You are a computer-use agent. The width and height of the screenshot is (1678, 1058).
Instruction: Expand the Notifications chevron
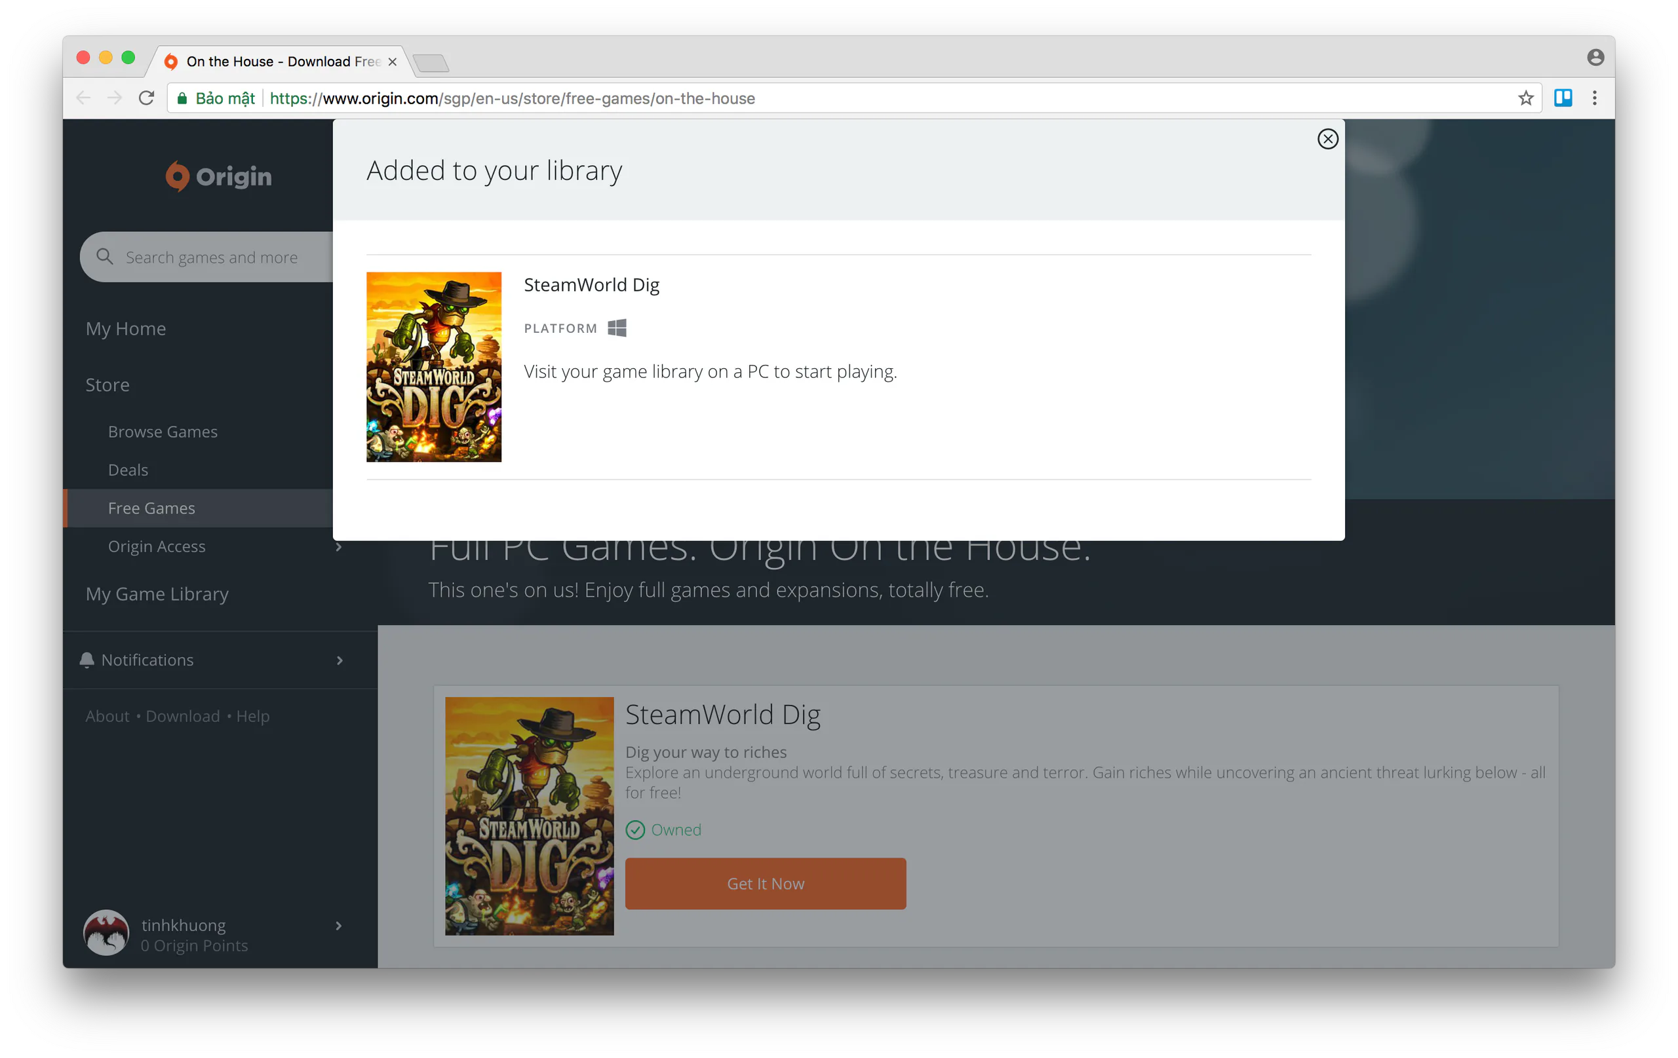click(x=340, y=660)
